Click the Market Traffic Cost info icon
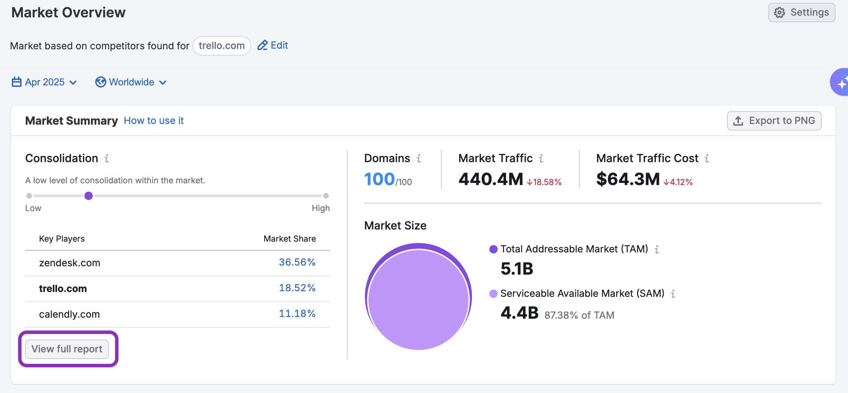Image resolution: width=848 pixels, height=393 pixels. tap(707, 158)
